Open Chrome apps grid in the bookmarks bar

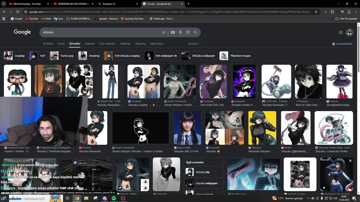pyautogui.click(x=4, y=19)
